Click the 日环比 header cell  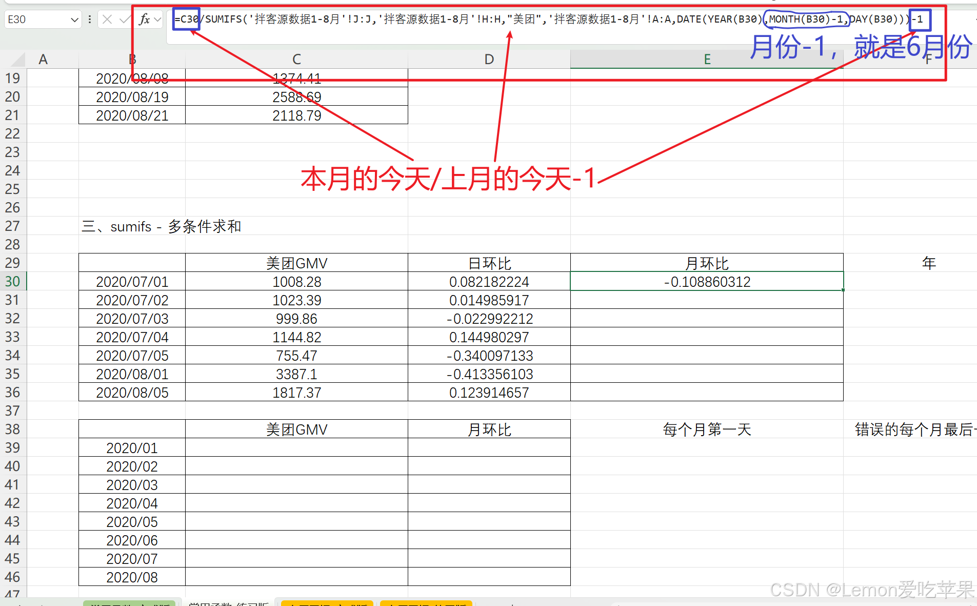tap(489, 263)
